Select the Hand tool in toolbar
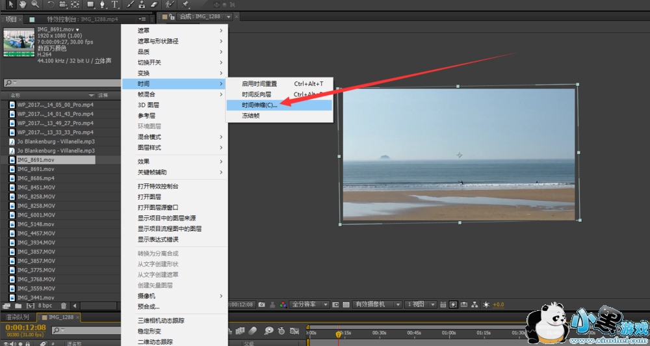This screenshot has height=346, width=650. (23, 5)
